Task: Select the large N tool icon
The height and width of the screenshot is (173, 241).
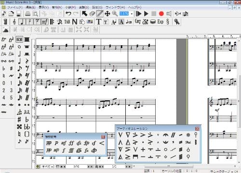Action: (75, 22)
